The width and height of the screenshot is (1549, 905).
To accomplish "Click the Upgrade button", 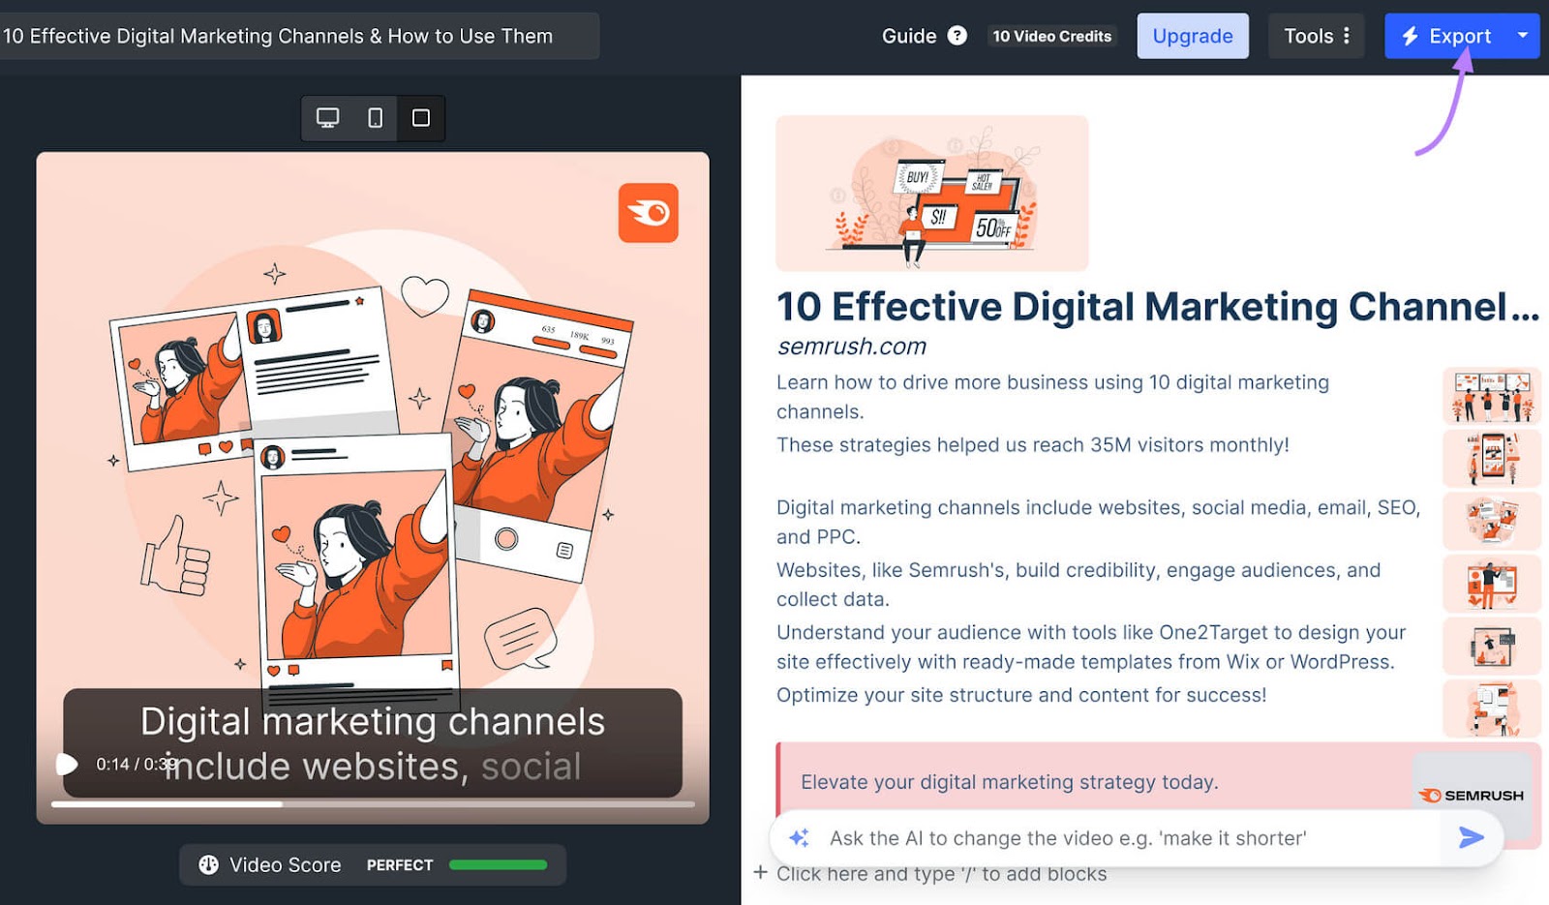I will 1193,36.
